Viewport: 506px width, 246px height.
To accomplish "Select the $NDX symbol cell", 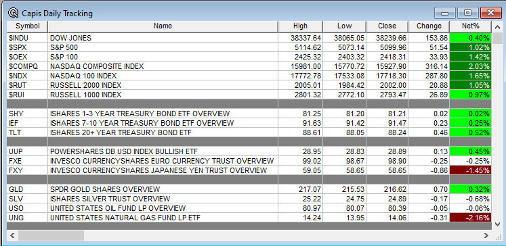I will coord(27,76).
